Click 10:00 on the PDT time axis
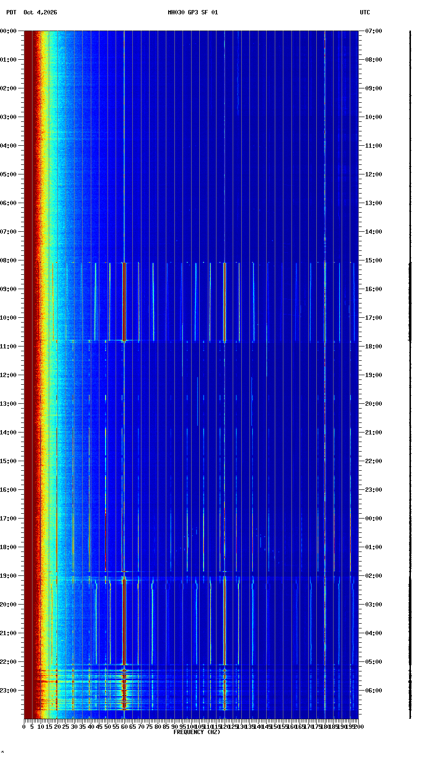This screenshot has width=431, height=757. pos(8,318)
